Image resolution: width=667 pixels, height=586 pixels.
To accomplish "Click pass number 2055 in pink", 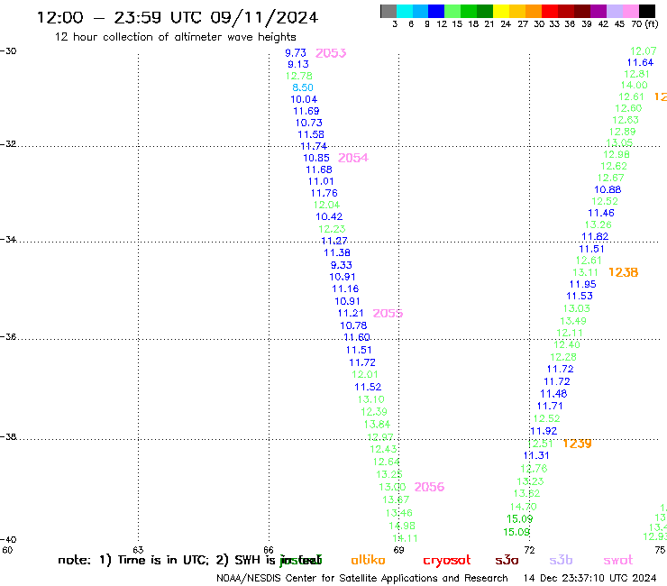I will pyautogui.click(x=388, y=313).
